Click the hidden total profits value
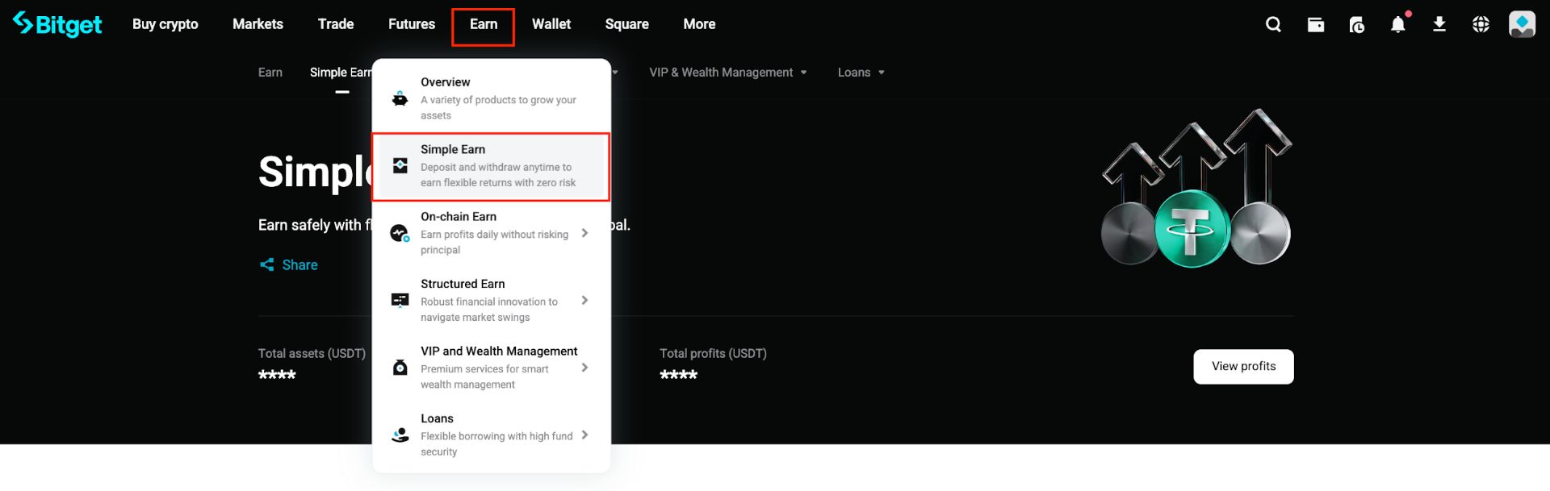1550x491 pixels. point(678,375)
